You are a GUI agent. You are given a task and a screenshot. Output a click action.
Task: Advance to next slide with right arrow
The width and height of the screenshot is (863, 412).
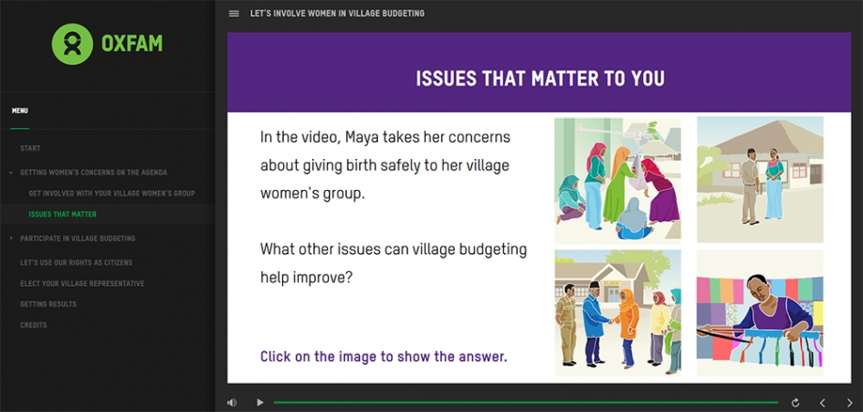pos(849,402)
